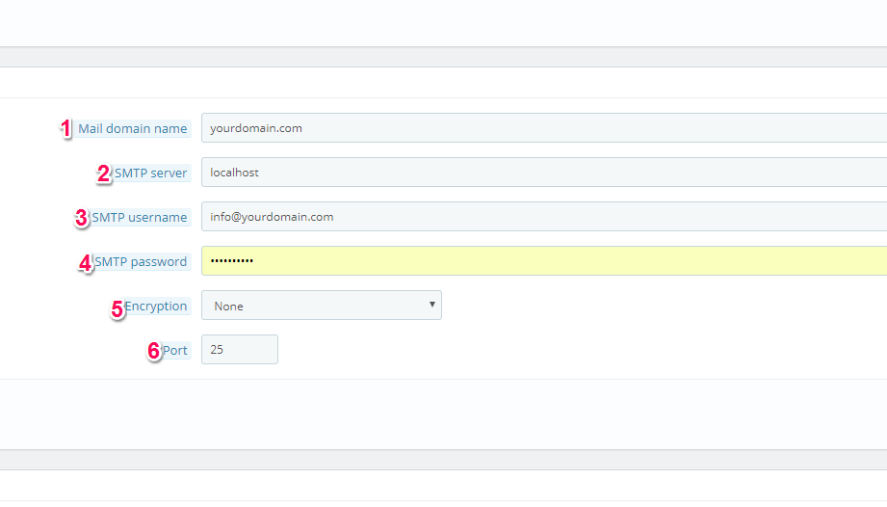Click inside the SMTP password field
This screenshot has width=887, height=507.
pos(544,261)
